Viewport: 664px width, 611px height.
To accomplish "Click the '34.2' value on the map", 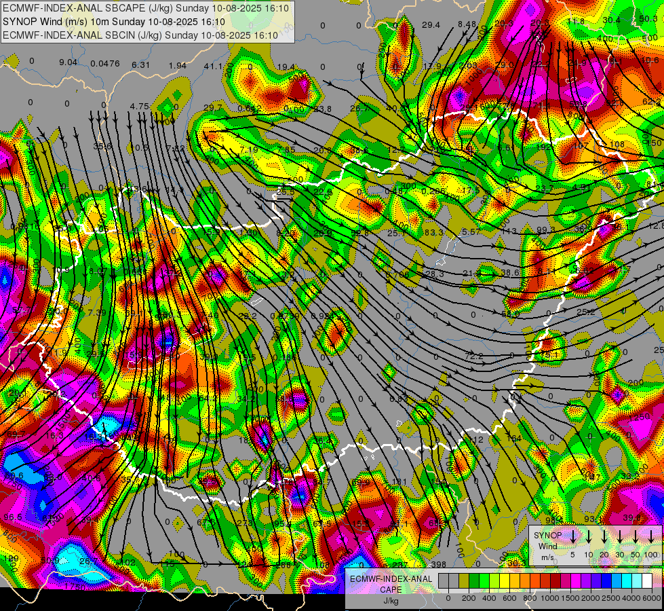I will tap(246, 398).
